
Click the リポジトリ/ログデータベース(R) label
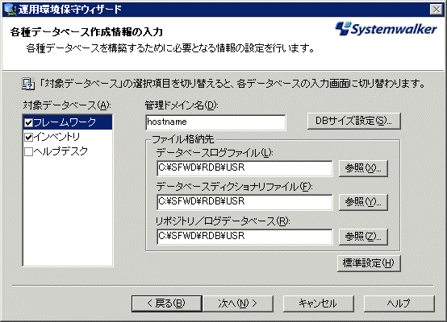pyautogui.click(x=223, y=221)
